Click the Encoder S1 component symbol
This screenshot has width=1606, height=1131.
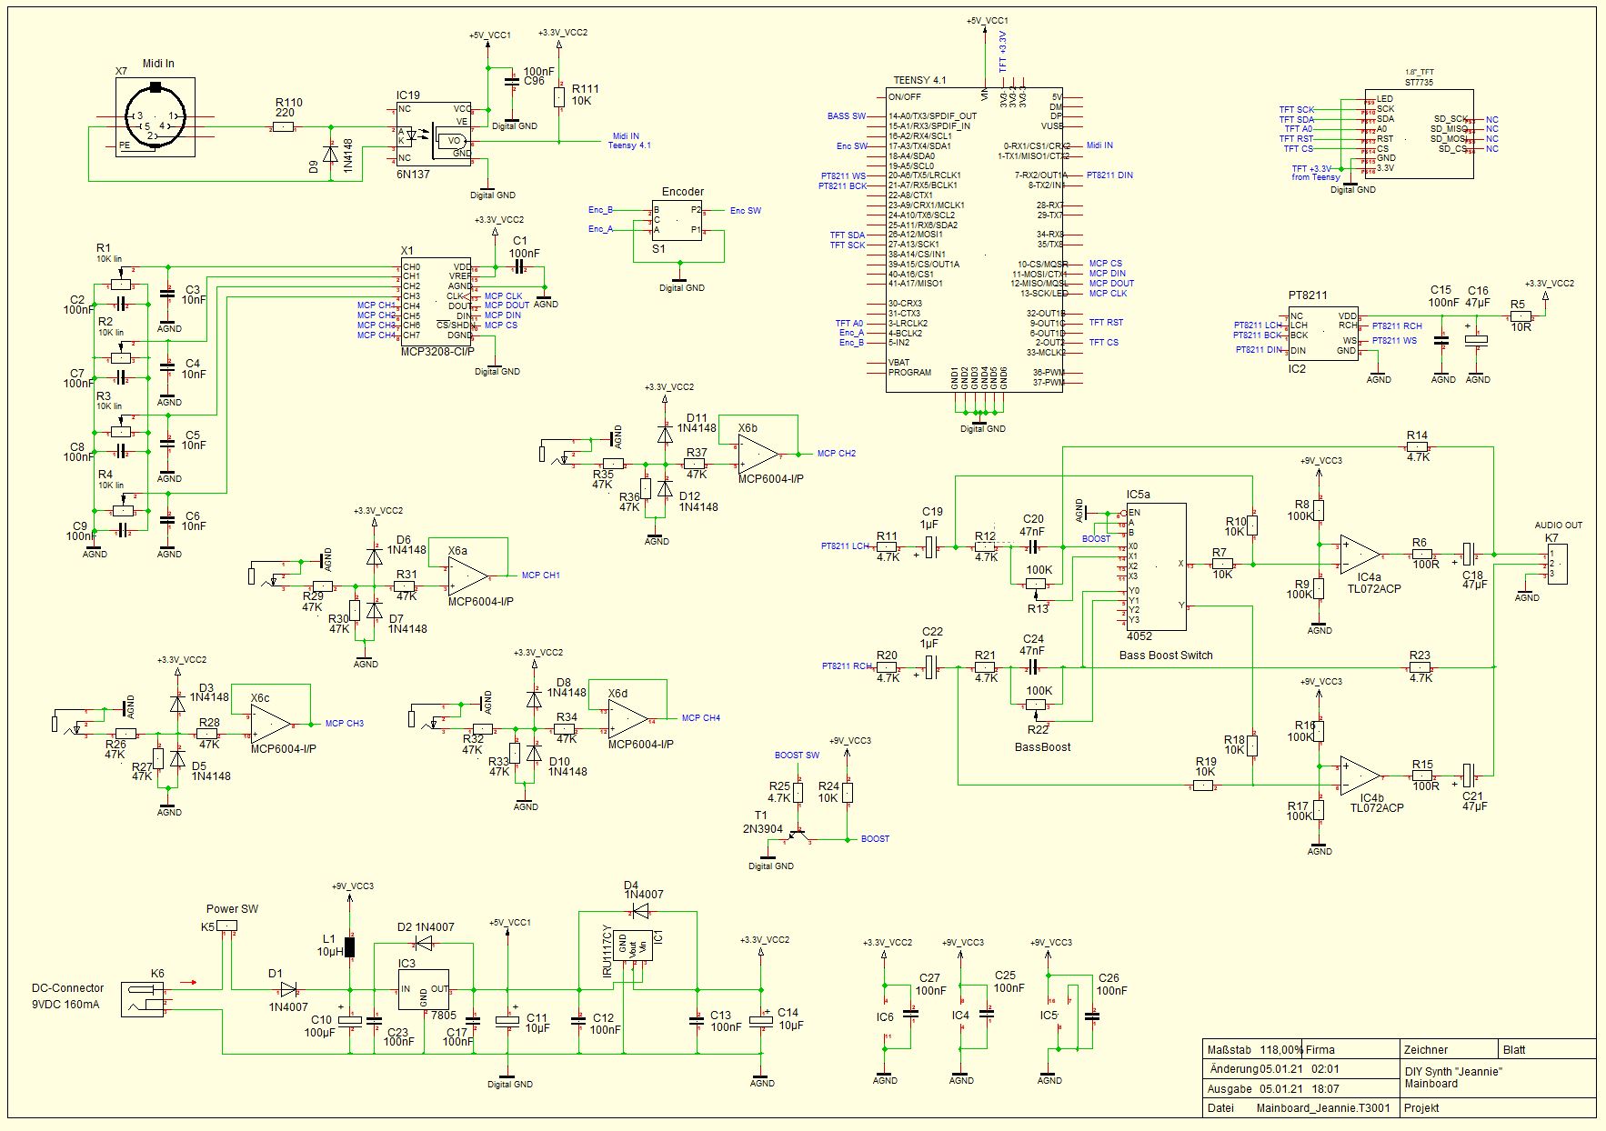pos(678,221)
